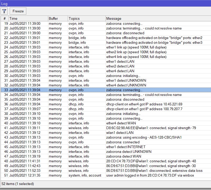Select message ether1 detect LAN
Viewport: 211px width, 190px height.
[x=120, y=62]
